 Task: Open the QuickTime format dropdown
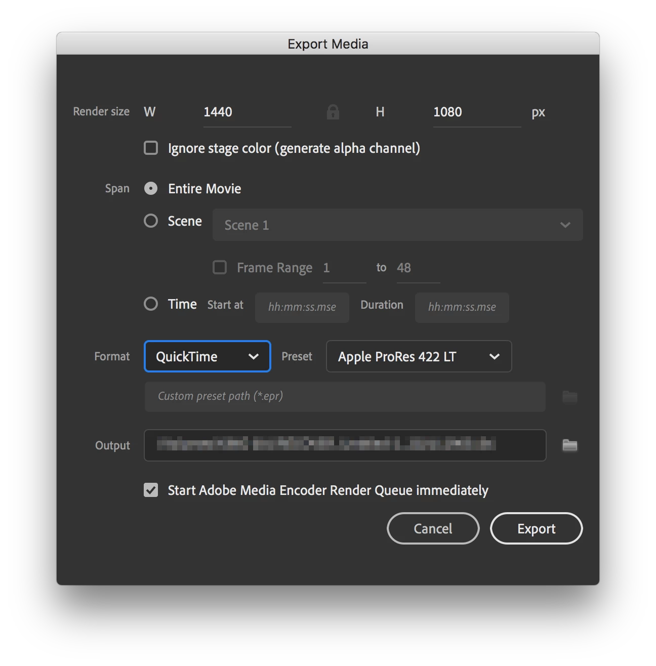(x=208, y=356)
